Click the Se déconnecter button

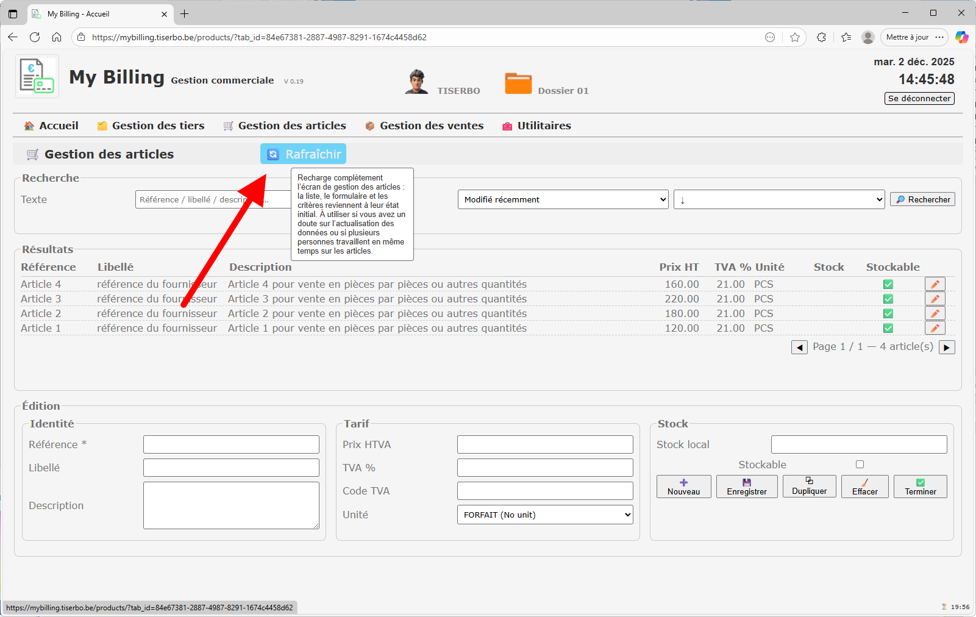[919, 98]
